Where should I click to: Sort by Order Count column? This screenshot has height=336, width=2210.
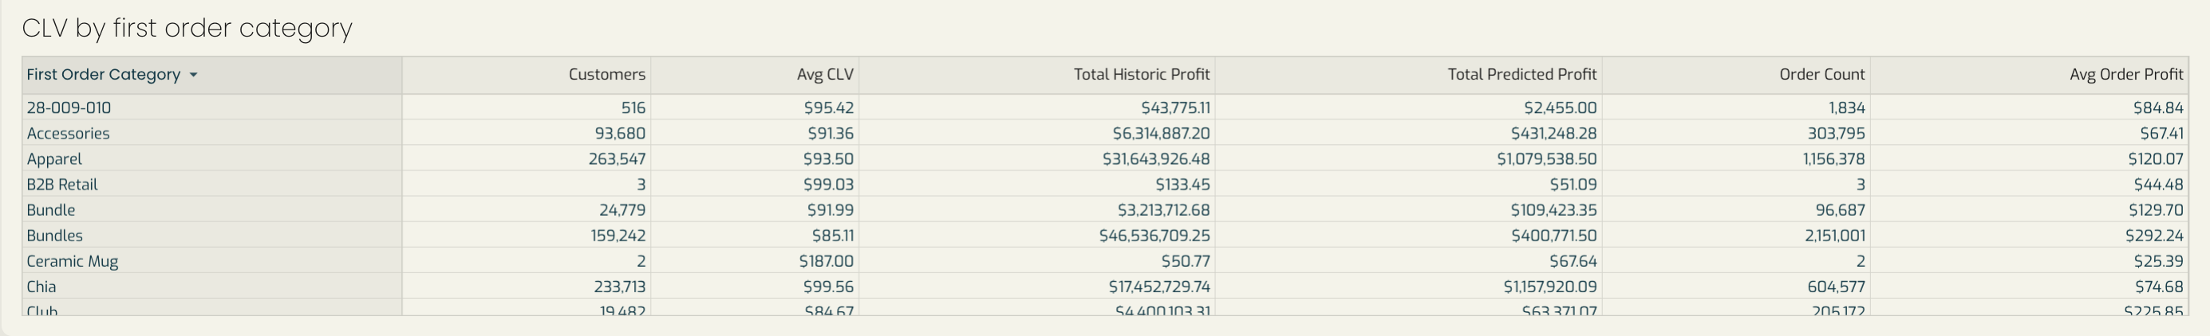point(1736,76)
